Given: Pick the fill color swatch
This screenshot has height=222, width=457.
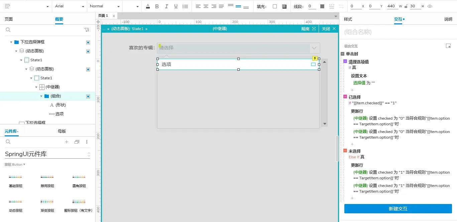Looking at the screenshot, I should tap(275, 6).
